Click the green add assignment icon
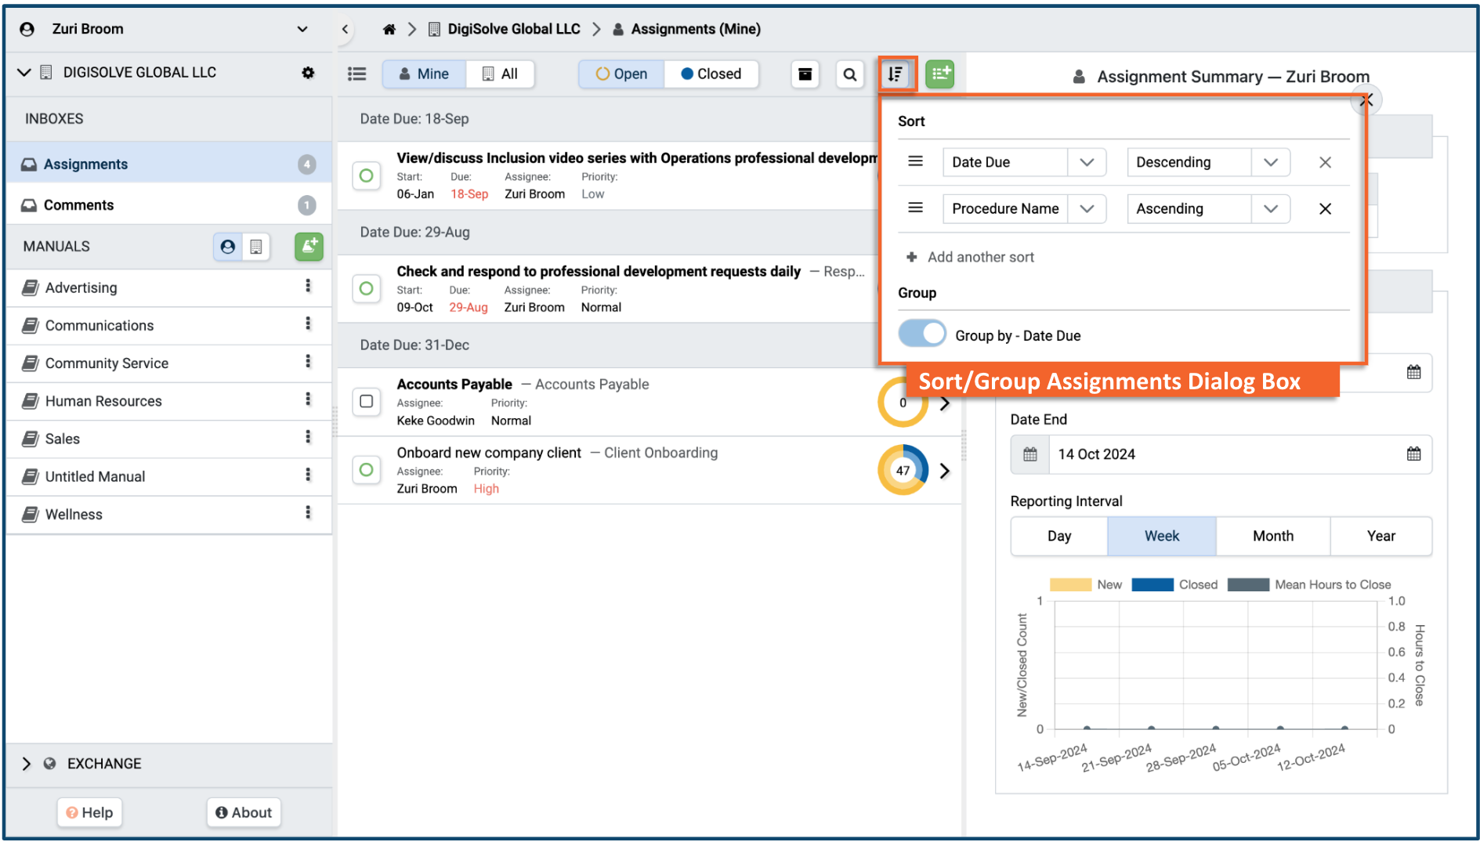This screenshot has height=842, width=1480. (x=939, y=74)
